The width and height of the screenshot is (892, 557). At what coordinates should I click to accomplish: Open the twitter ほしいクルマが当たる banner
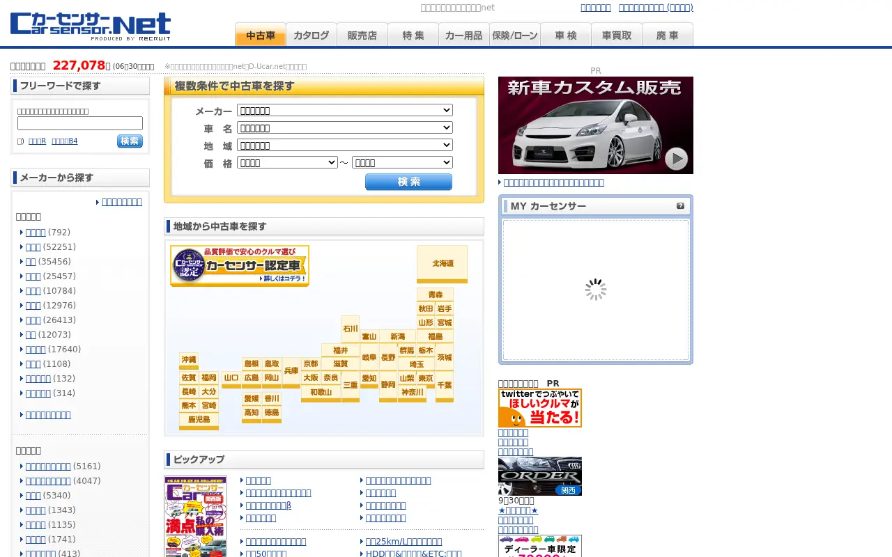[x=540, y=408]
